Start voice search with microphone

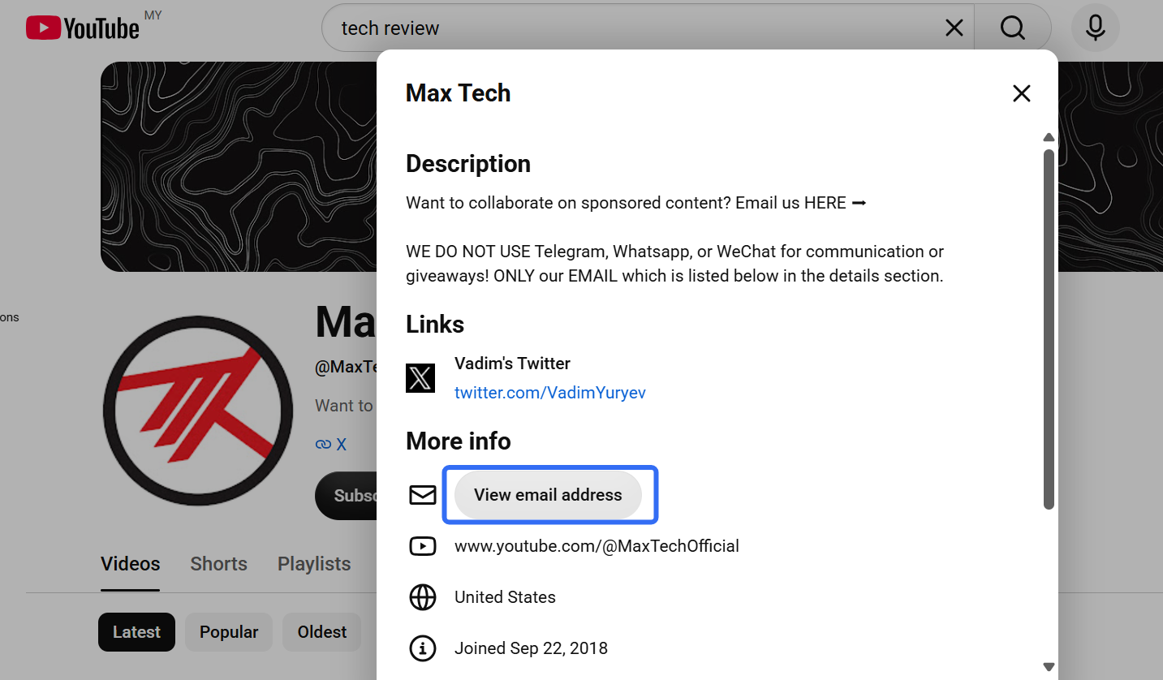point(1096,28)
